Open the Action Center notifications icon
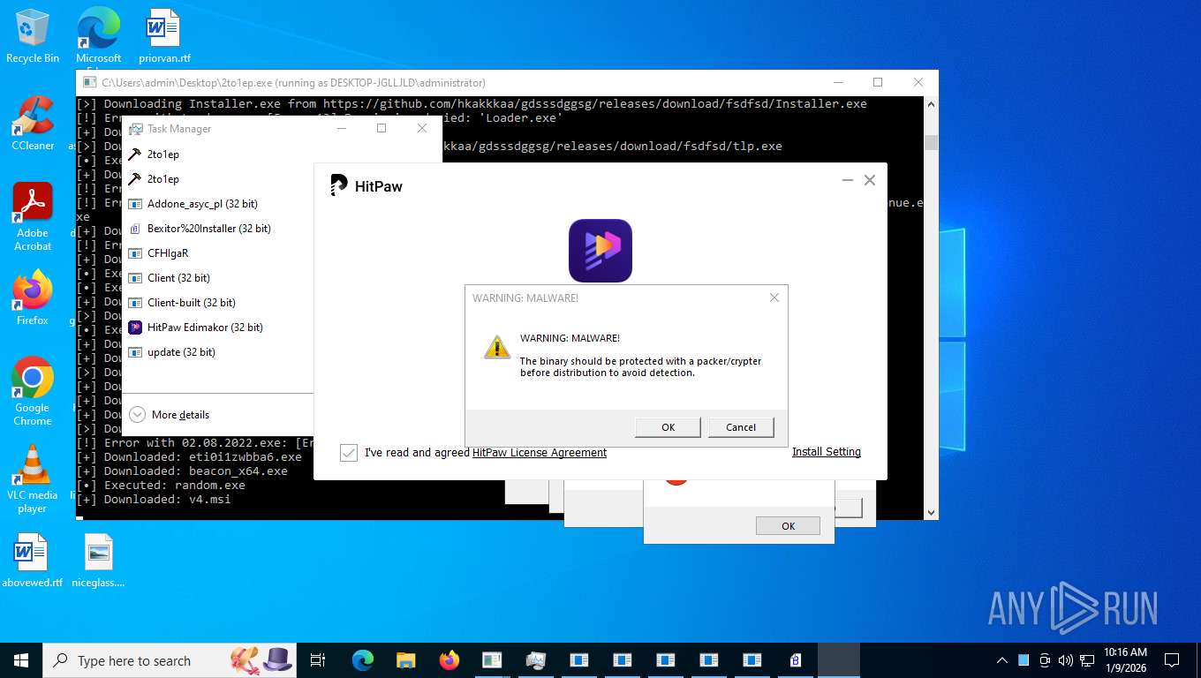The height and width of the screenshot is (678, 1201). click(x=1172, y=660)
